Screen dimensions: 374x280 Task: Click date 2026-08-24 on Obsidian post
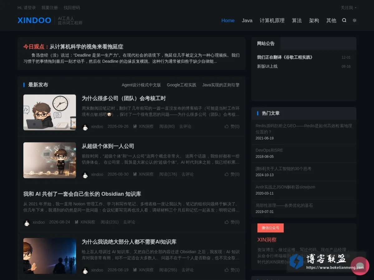[x=60, y=222]
